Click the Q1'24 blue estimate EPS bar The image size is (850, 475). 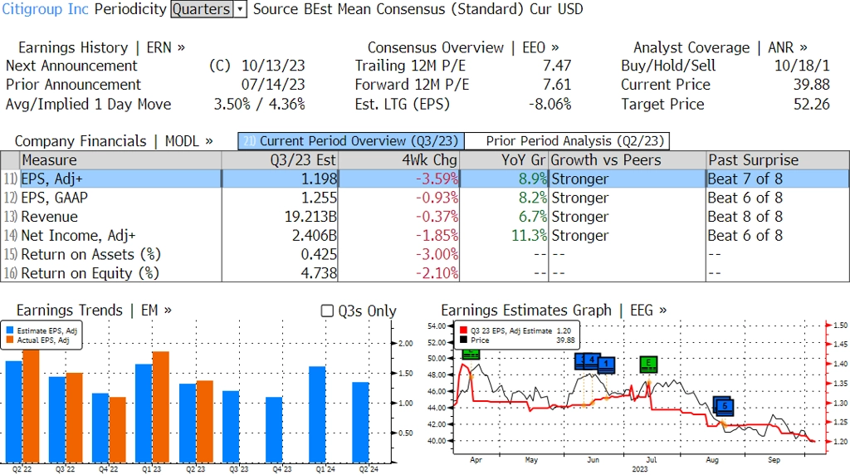[317, 415]
